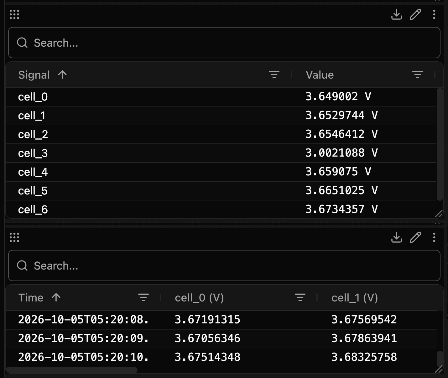Image resolution: width=448 pixels, height=378 pixels.
Task: Open the filter for the Signal column
Action: [274, 75]
